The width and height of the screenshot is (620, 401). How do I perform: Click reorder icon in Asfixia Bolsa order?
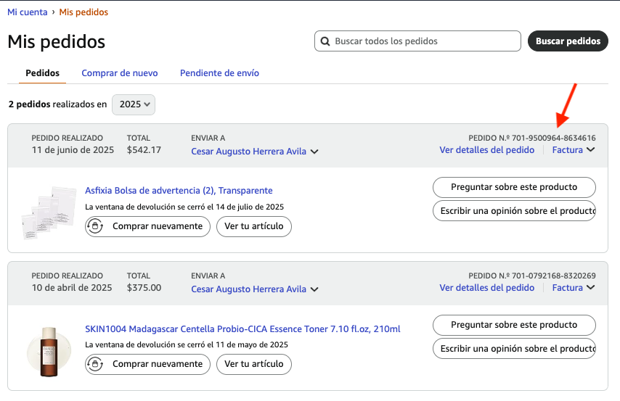[95, 226]
